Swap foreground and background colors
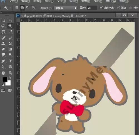The width and height of the screenshot is (139, 135). click(10, 77)
